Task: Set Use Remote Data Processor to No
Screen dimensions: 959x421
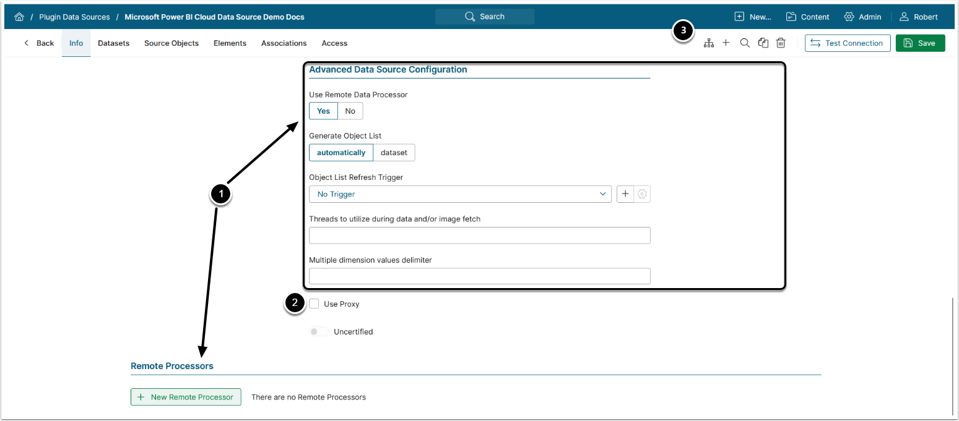Action: [x=350, y=111]
